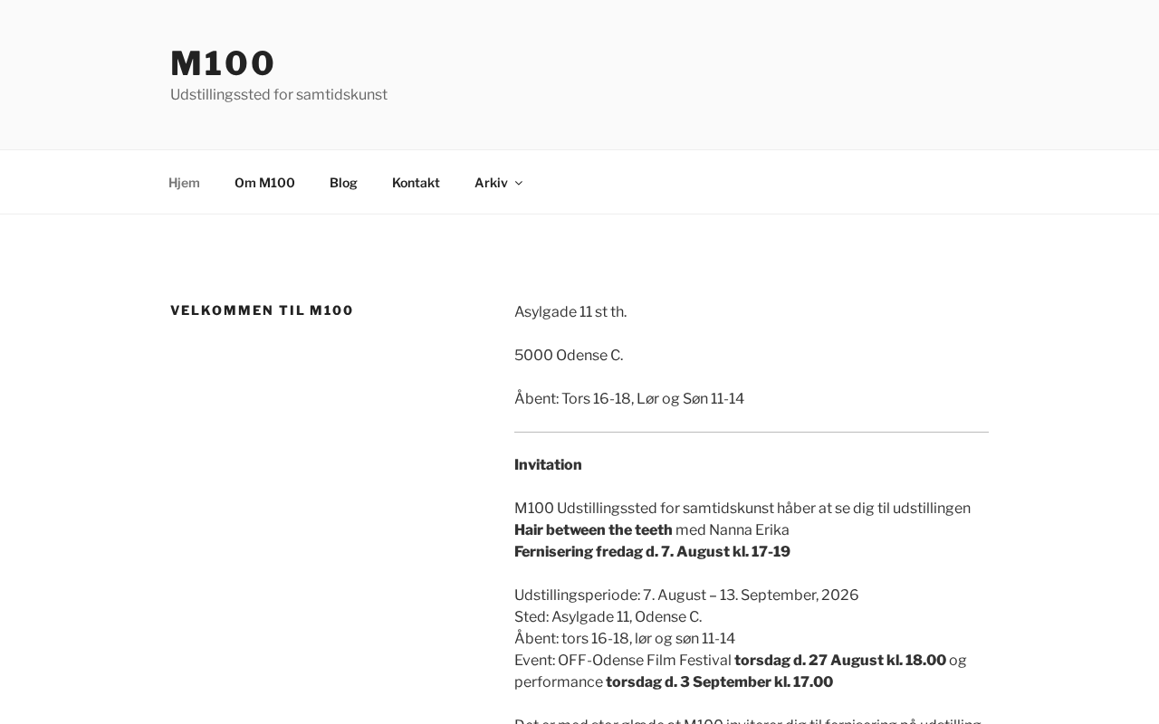Click the tagline Udstillingssted for samtidskunst
Viewport: 1159px width, 724px height.
(x=279, y=95)
